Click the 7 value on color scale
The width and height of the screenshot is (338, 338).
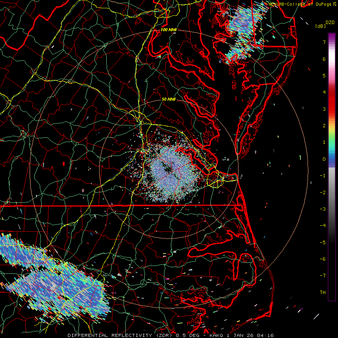coord(324,42)
